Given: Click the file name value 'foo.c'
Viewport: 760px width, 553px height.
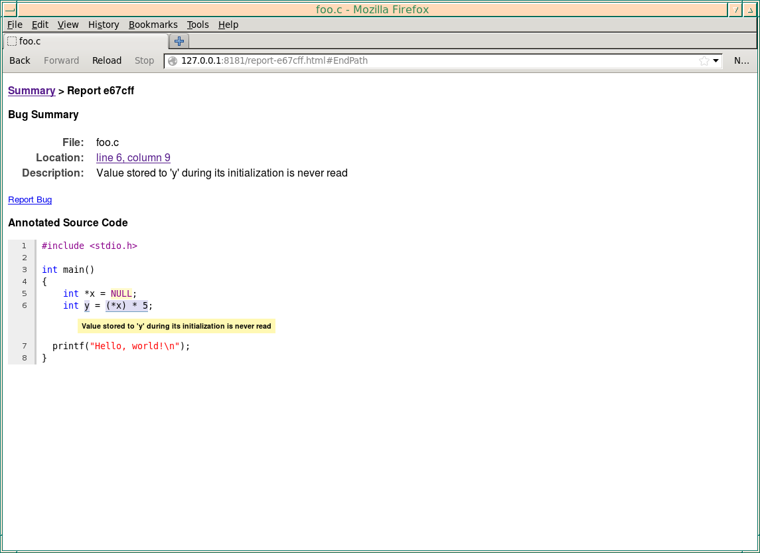Looking at the screenshot, I should tap(108, 143).
